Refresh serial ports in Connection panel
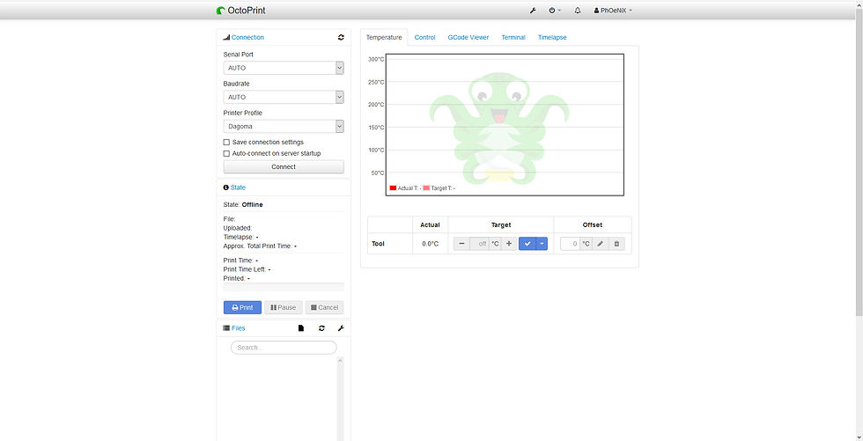Screen dimensions: 863x441 coord(341,37)
